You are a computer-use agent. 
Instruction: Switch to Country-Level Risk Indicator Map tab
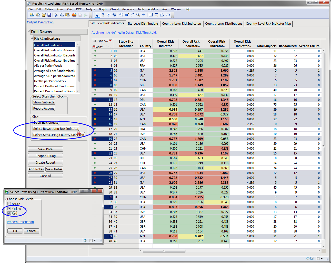(268, 24)
